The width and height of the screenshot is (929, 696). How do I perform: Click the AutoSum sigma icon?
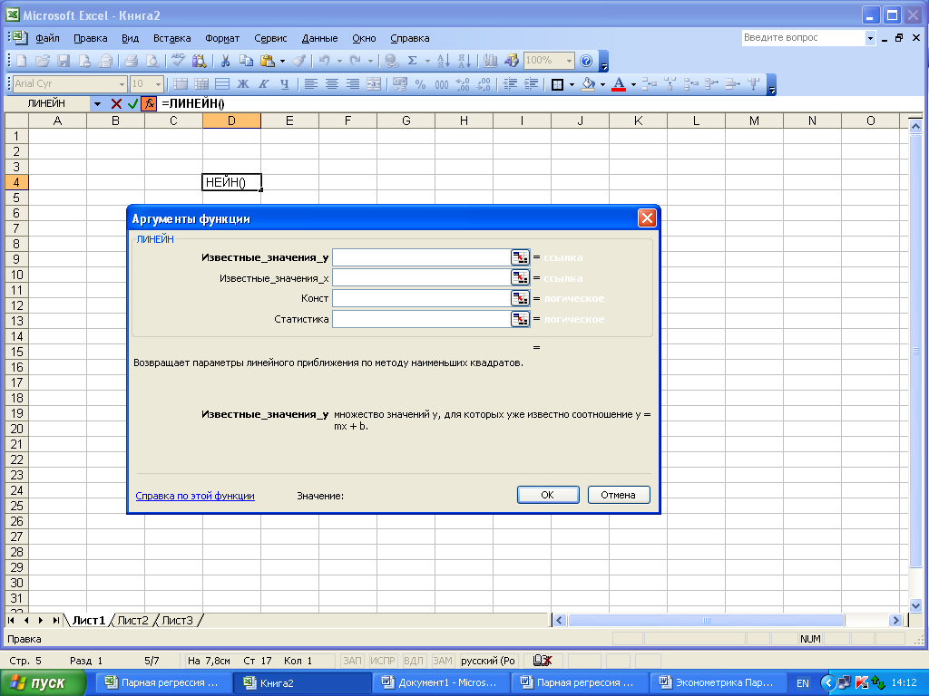[413, 61]
